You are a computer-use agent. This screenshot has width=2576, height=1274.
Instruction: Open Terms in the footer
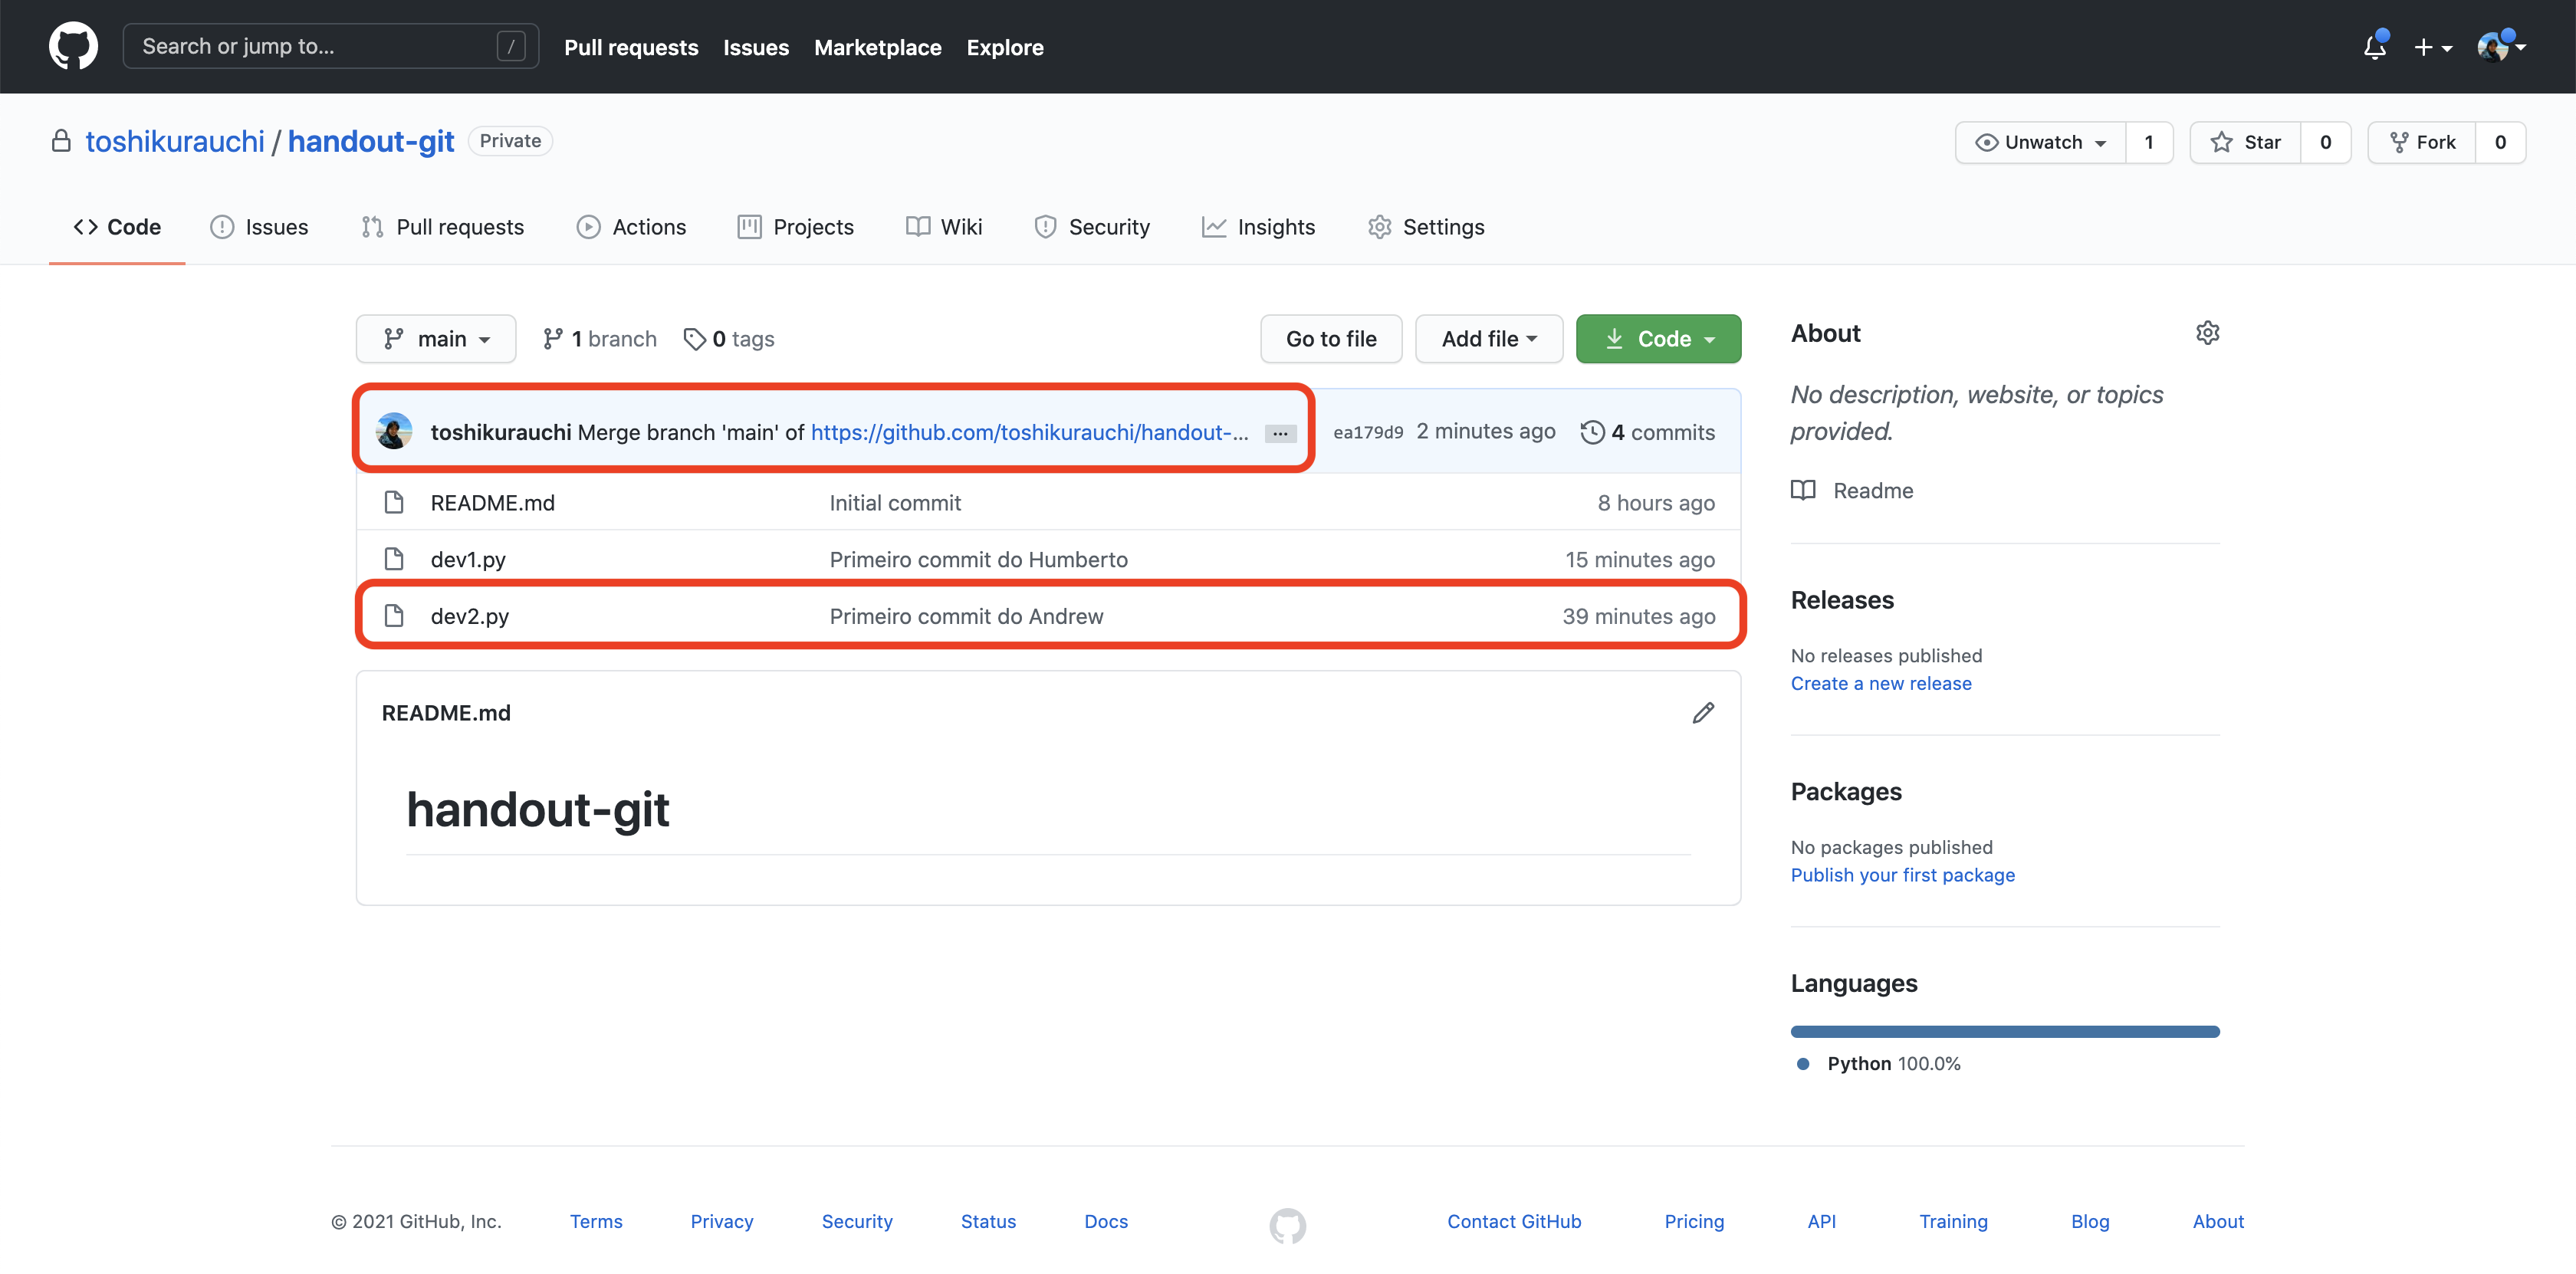click(x=596, y=1221)
